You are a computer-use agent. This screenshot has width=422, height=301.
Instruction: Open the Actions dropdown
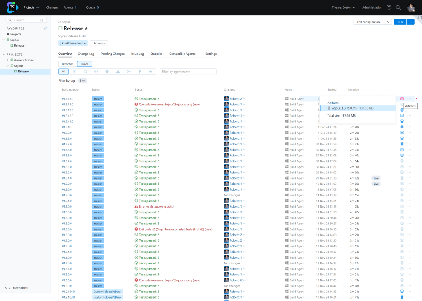click(x=99, y=43)
